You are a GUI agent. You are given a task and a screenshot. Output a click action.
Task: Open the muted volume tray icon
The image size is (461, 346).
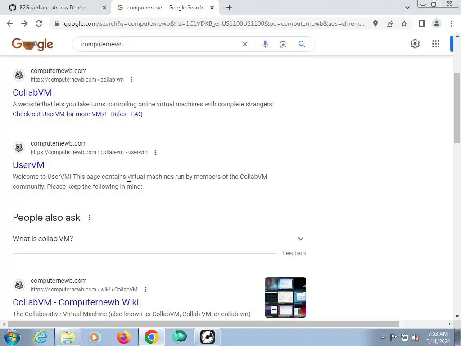[416, 337]
